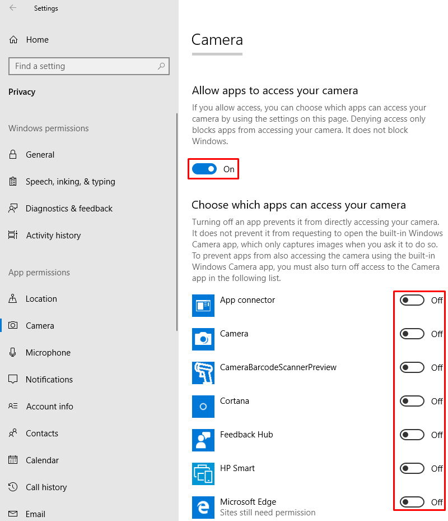Click the HP Smart app icon
This screenshot has height=521, width=448.
point(203,474)
